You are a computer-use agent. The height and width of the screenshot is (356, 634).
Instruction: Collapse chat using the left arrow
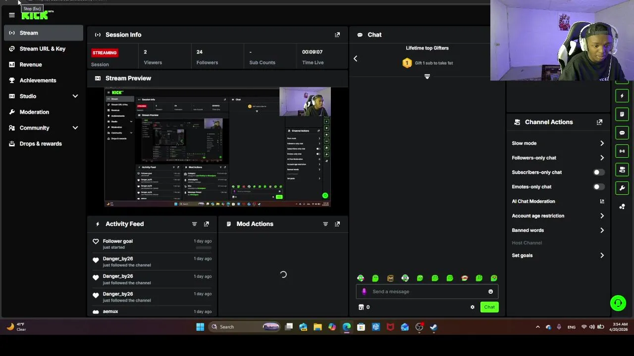[355, 59]
